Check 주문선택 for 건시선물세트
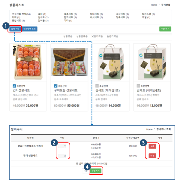This screenshot has width=183, height=183. (x=14, y=86)
